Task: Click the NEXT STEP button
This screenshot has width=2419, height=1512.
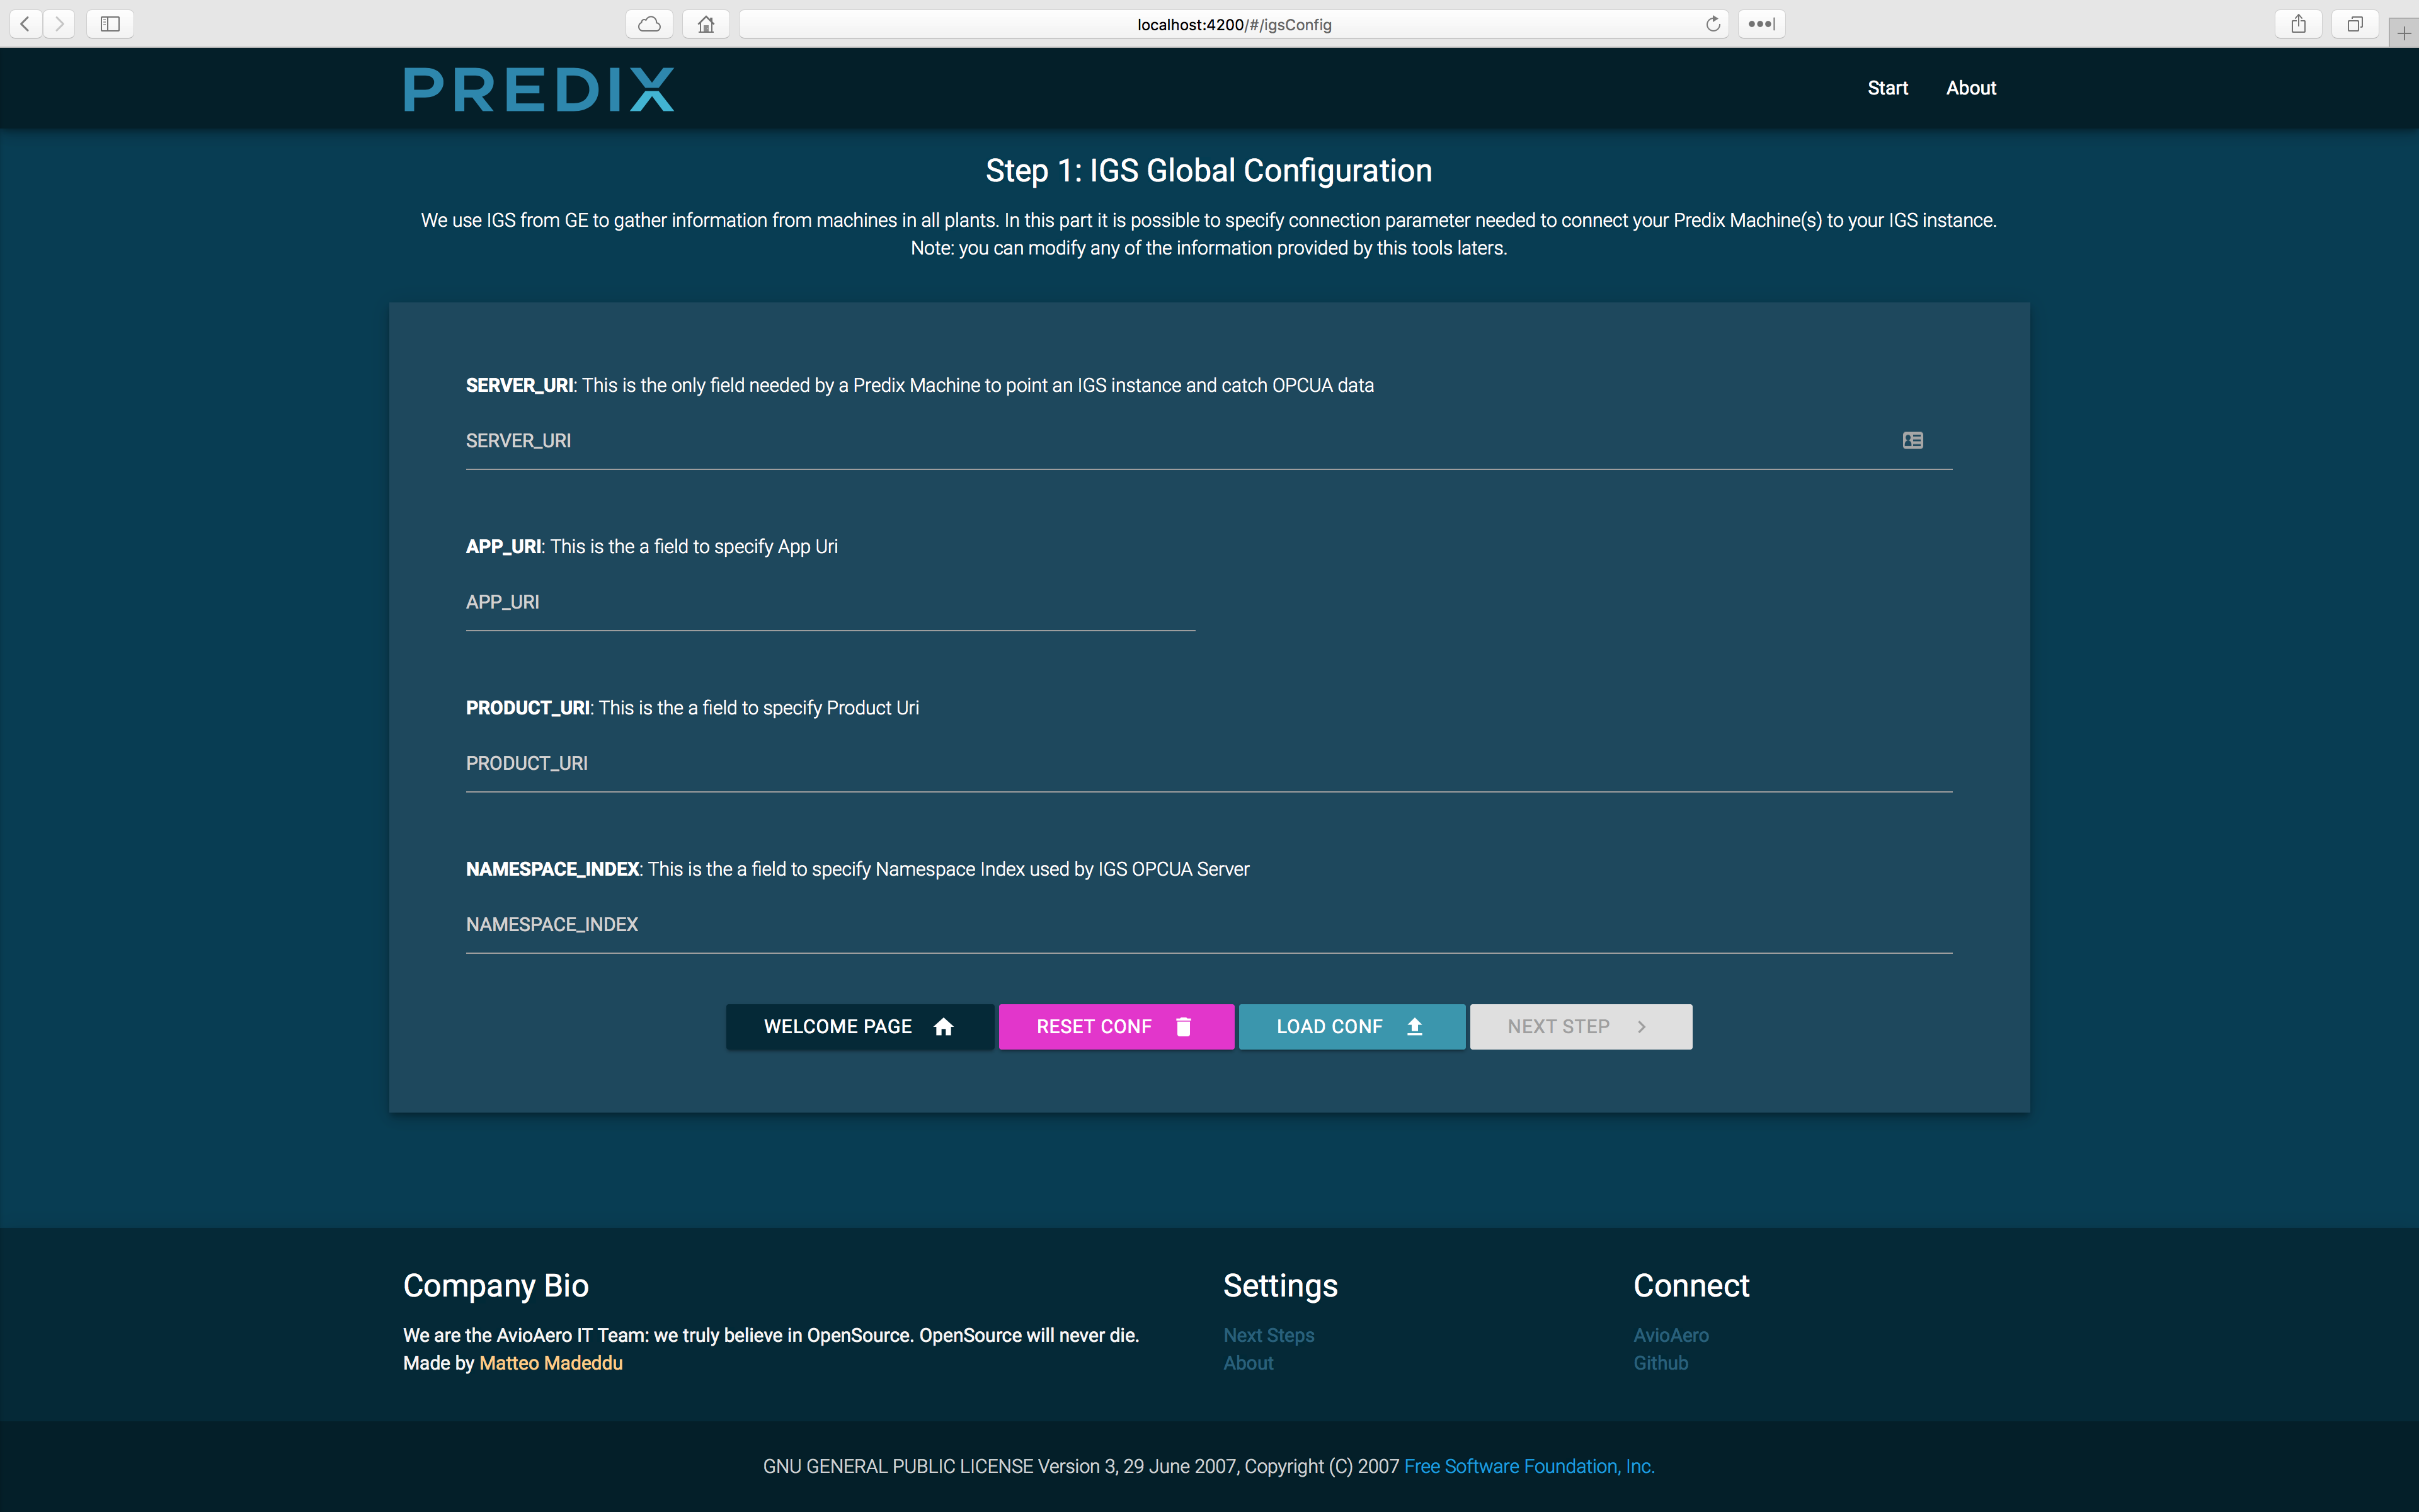Action: [1581, 1027]
